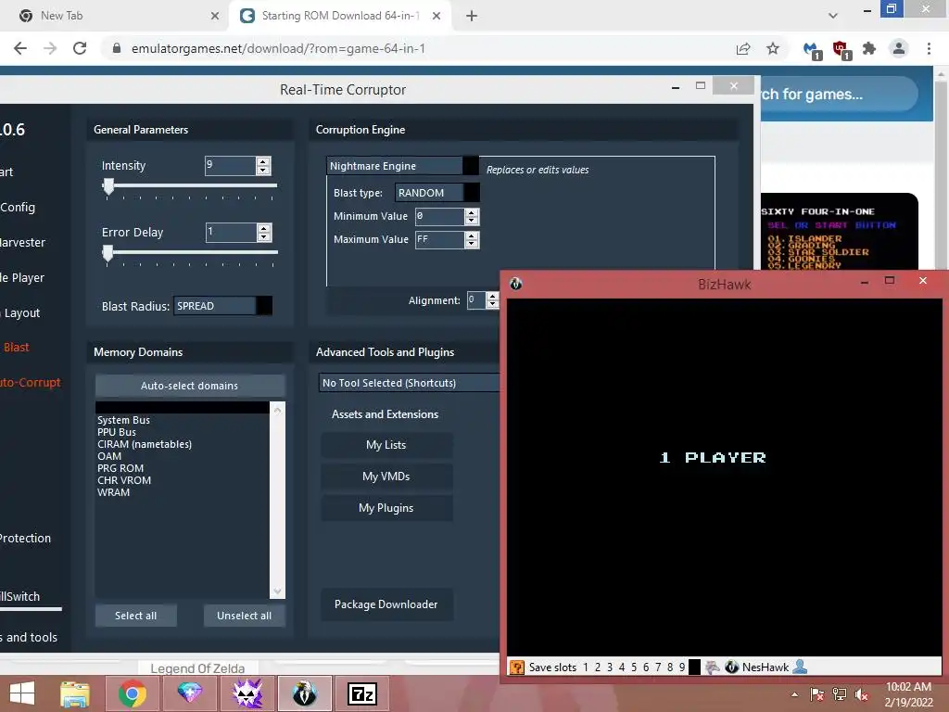
Task: Click Auto-select domains button
Action: 189,386
